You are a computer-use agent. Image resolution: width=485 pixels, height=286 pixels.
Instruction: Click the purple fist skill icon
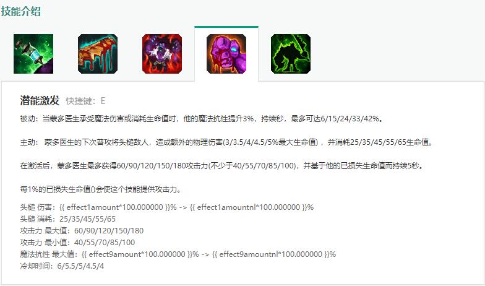[x=226, y=54]
